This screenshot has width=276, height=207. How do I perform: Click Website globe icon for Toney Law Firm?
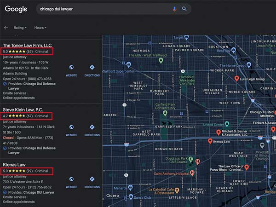71,67
